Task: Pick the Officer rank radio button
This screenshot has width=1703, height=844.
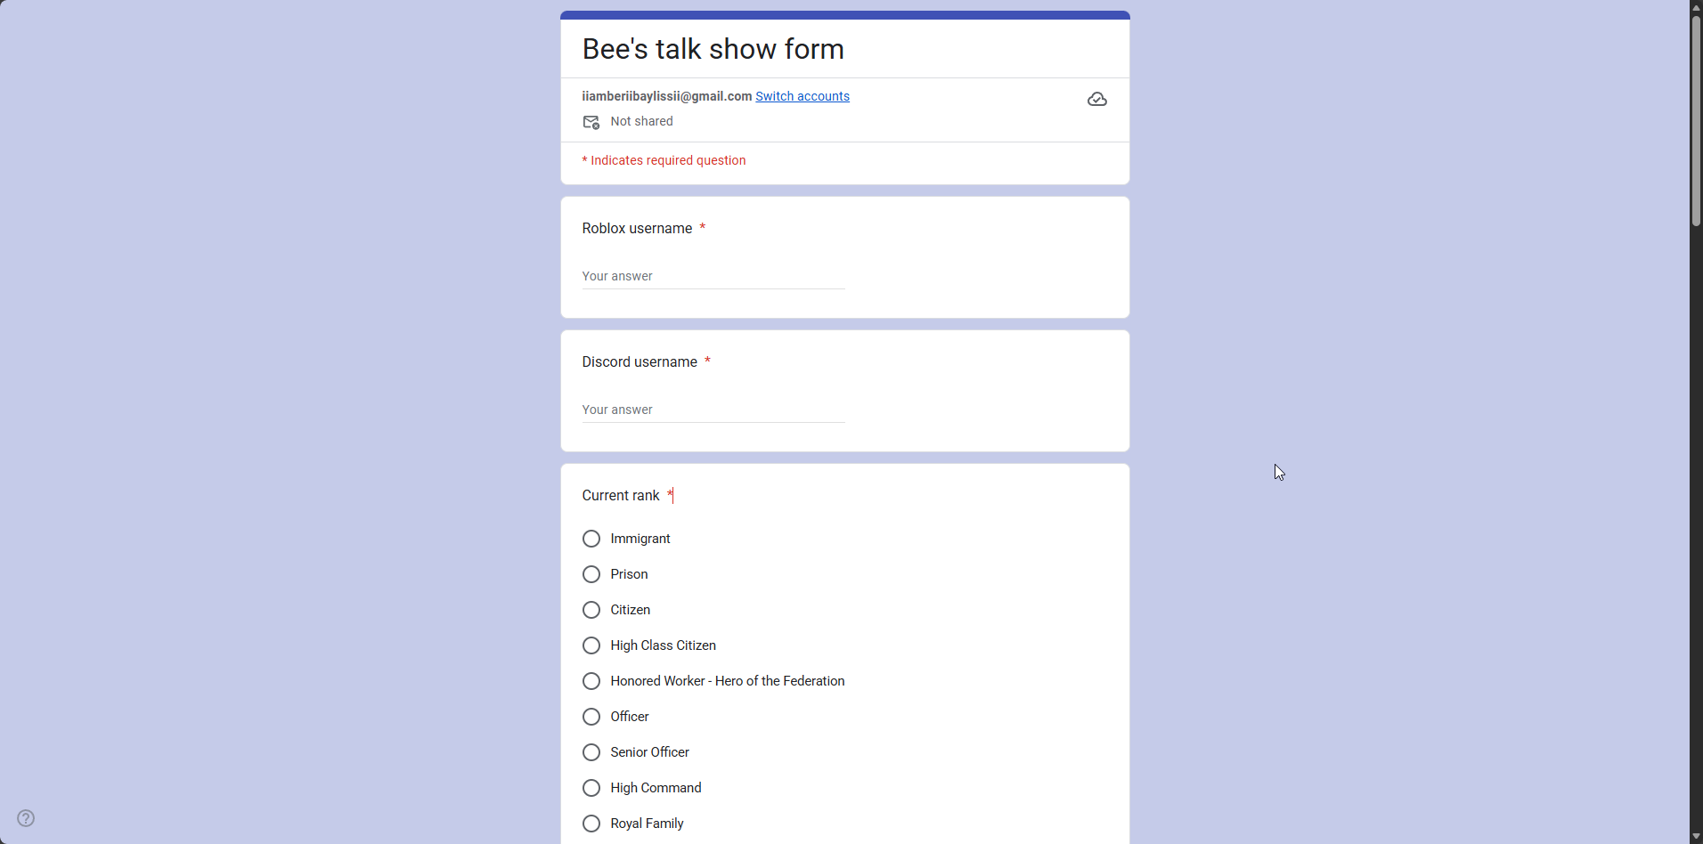Action: (591, 718)
